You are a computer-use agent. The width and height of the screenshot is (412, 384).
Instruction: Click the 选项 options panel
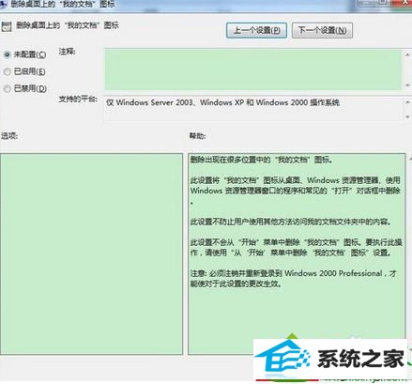point(91,253)
